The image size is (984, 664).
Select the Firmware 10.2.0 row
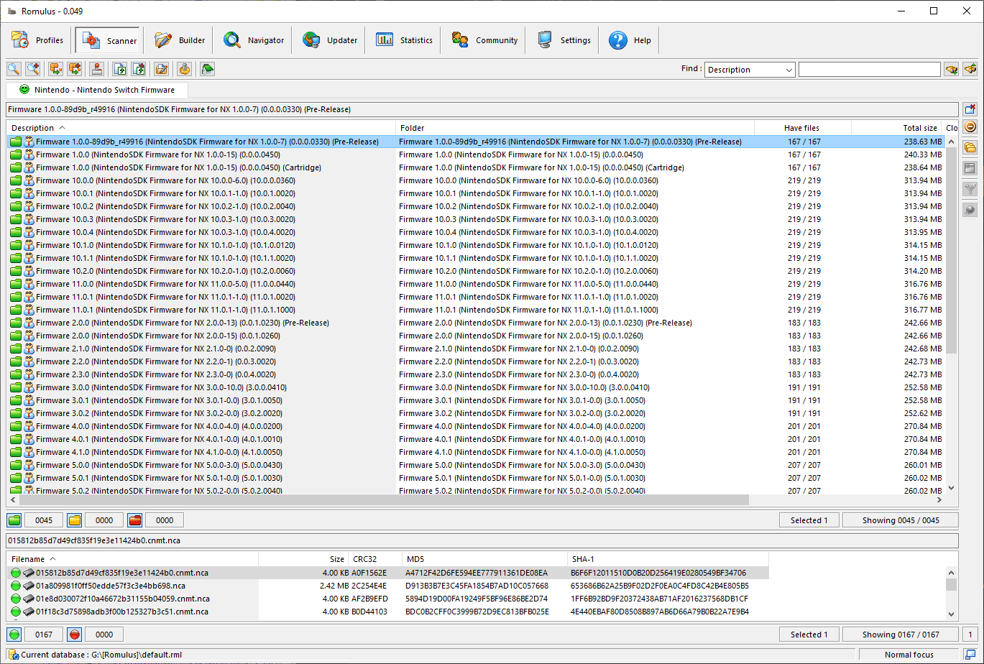point(477,271)
